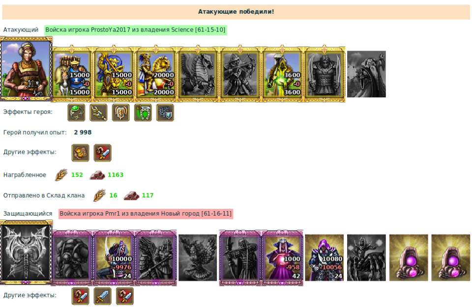Click attacker's gold coins other-effect icon
Viewport: 472px width, 308px height.
80,153
